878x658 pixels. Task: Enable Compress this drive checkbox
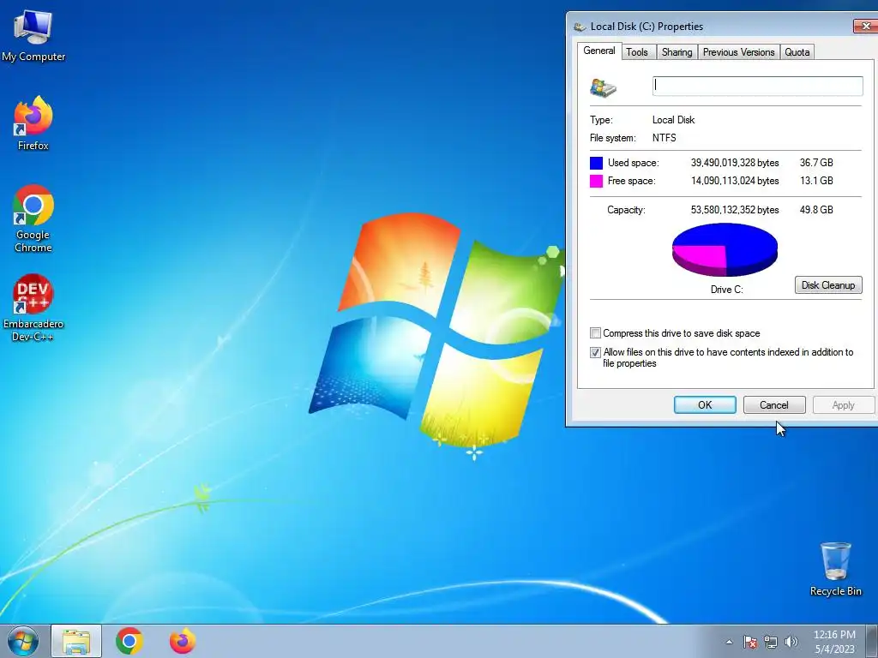(595, 333)
